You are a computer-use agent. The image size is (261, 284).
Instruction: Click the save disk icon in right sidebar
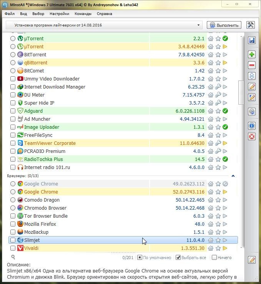(x=252, y=40)
